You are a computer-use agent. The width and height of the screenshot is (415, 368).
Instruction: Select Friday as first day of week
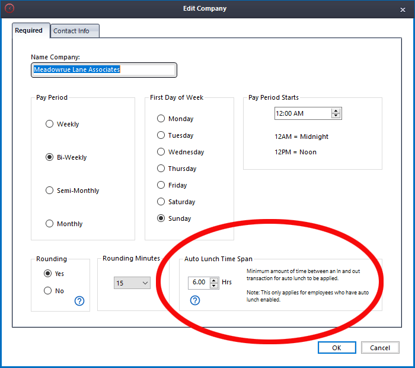coord(161,185)
